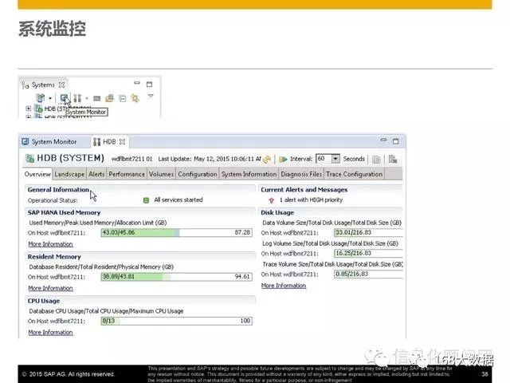Close the Systems view via its X

(x=61, y=85)
